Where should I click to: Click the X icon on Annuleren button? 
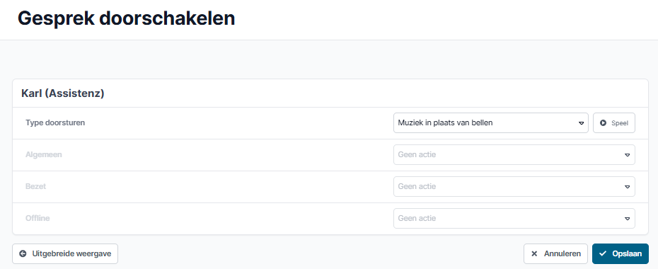pos(534,253)
